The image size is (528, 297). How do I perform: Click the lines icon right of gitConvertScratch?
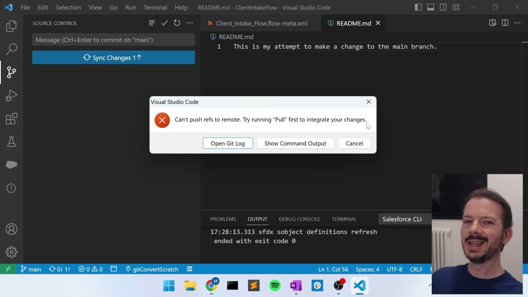point(190,269)
